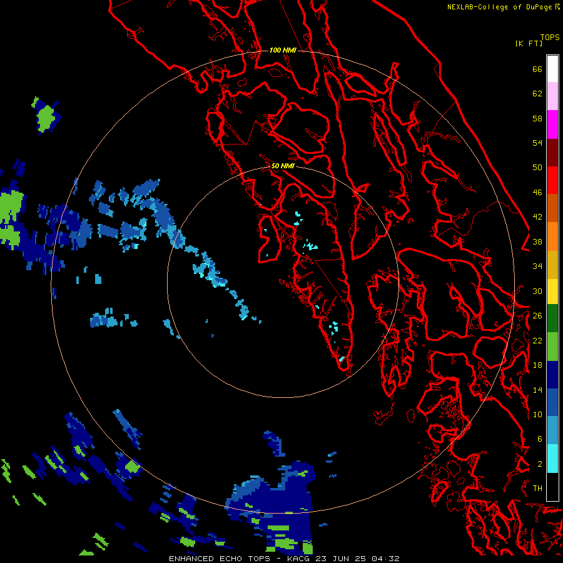Viewport: 563px width, 563px height.
Task: Click the magenta 58 kft legend swatch
Action: (552, 124)
